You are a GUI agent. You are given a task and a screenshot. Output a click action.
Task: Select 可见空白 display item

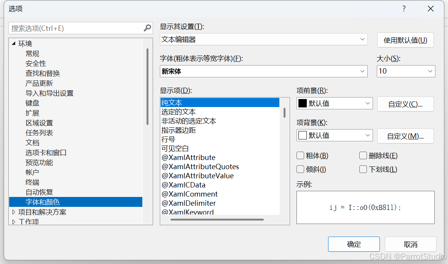(175, 149)
